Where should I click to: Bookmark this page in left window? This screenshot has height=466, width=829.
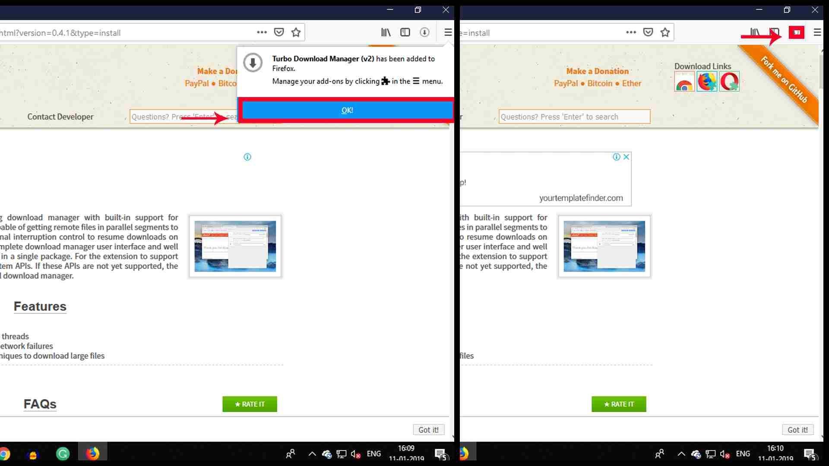[x=296, y=32]
